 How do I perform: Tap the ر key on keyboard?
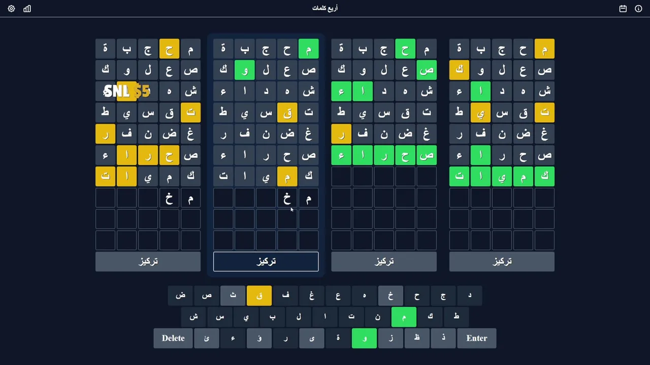coord(286,338)
